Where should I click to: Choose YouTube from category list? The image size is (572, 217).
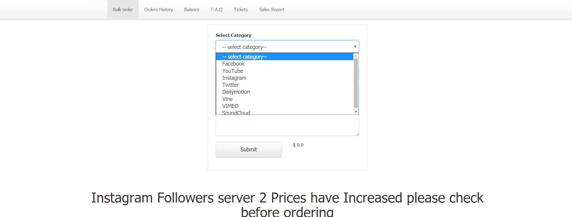(x=233, y=71)
